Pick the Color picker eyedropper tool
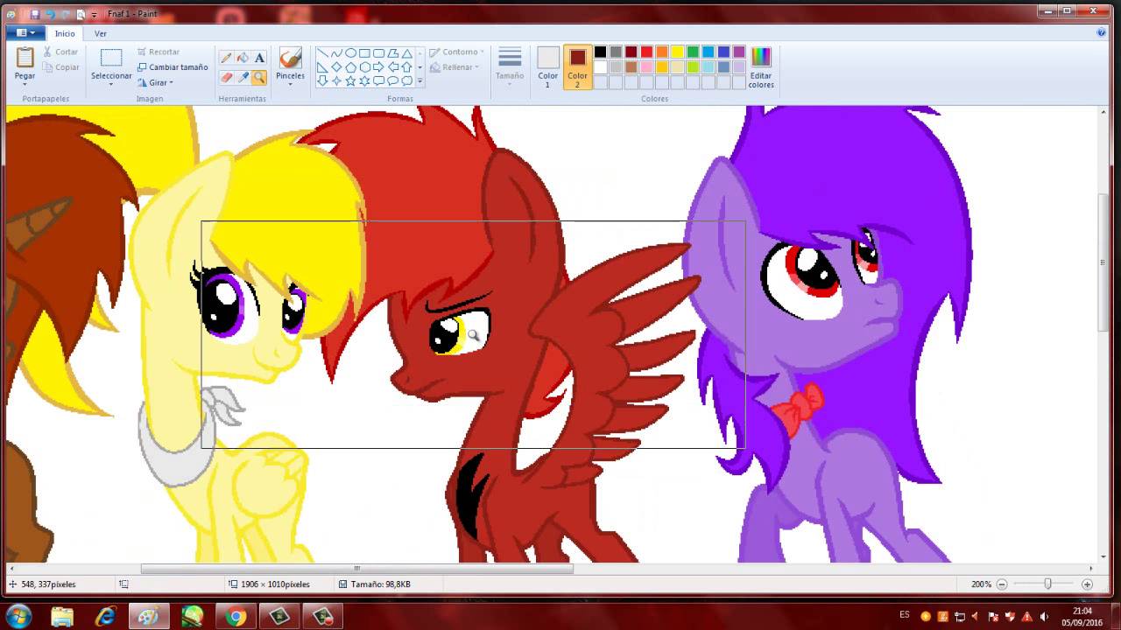1121x630 pixels. click(243, 78)
